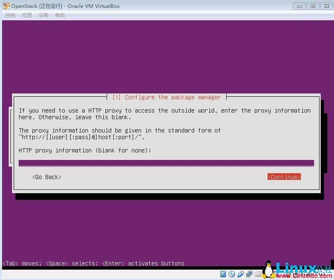Viewport: 334px width, 280px height.
Task: Restore the VirtualBox window size
Action: coord(312,6)
